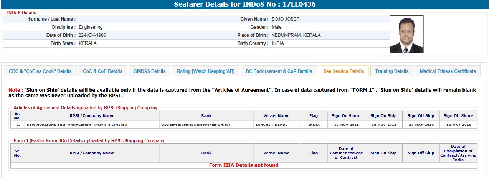Open DC Endorsement & CoP Details tab
The width and height of the screenshot is (497, 178).
[x=279, y=71]
